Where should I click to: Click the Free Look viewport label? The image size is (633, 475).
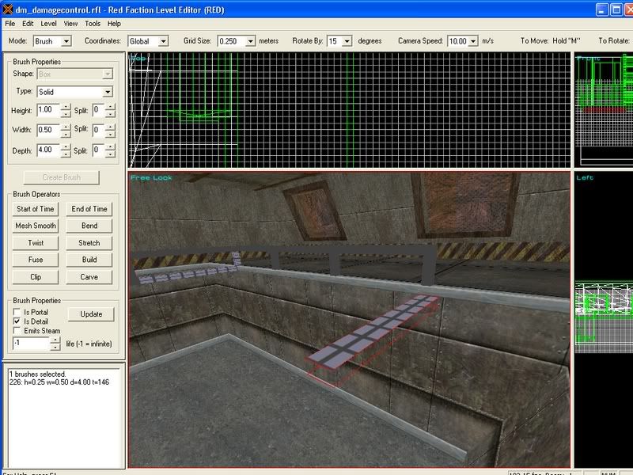151,177
